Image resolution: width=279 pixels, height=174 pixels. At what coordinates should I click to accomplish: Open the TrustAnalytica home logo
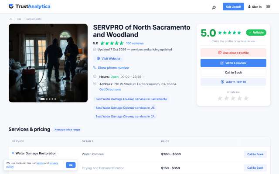[29, 7]
